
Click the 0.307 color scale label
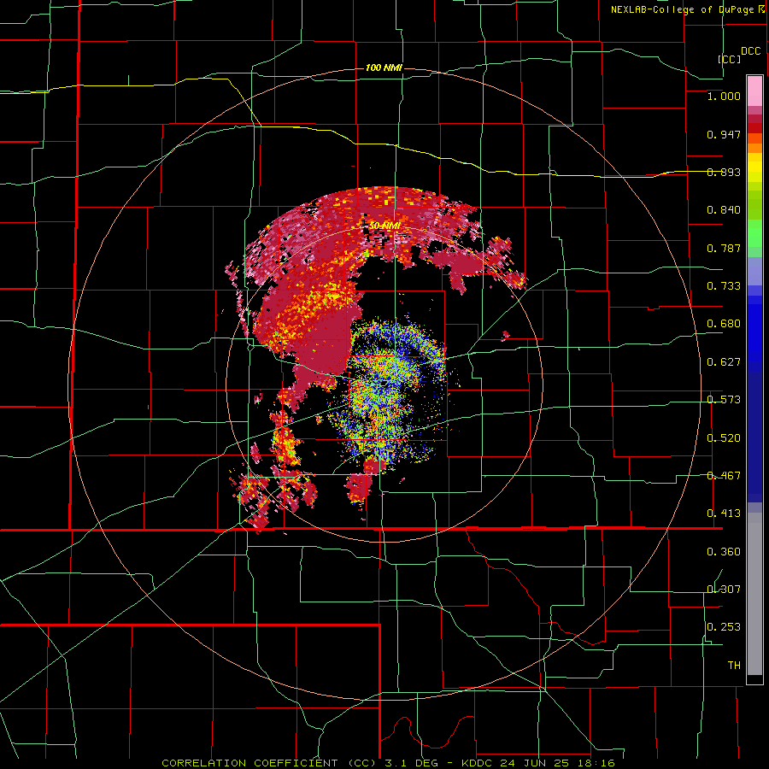(x=724, y=589)
